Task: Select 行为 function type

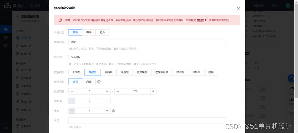Action: (x=102, y=32)
